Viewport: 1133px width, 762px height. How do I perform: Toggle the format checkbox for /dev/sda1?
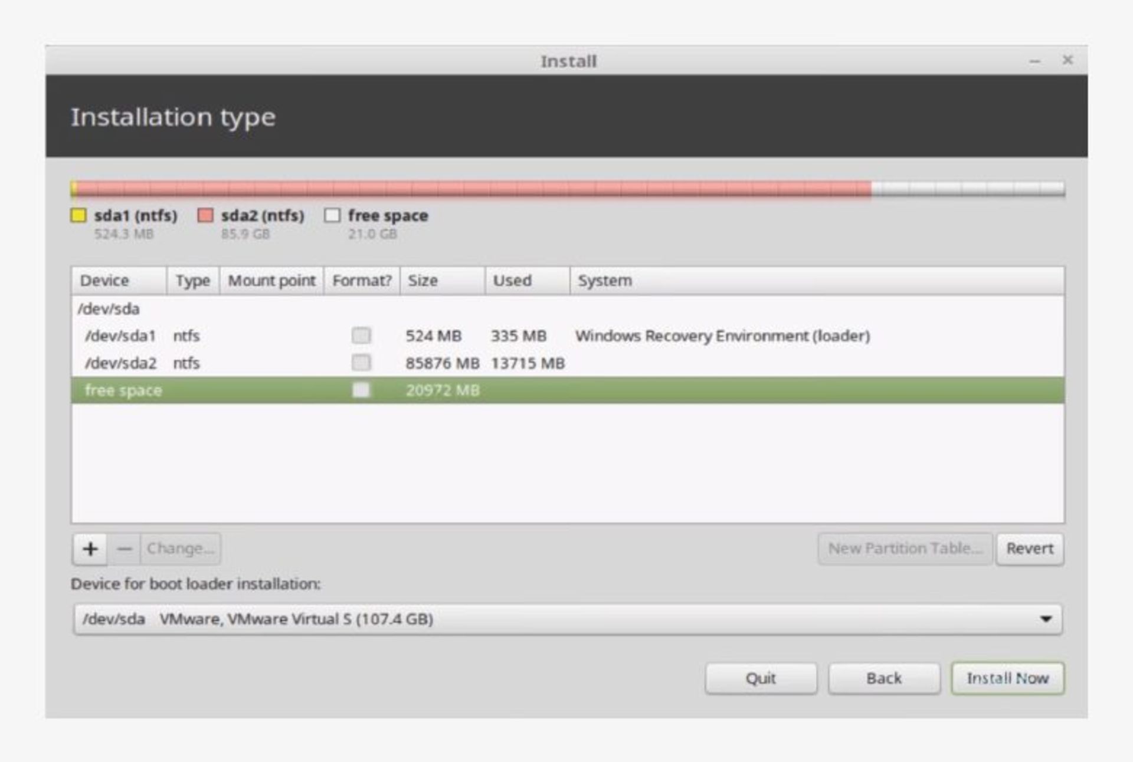[x=361, y=336]
